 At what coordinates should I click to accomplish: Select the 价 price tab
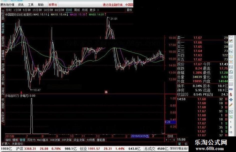coord(186,144)
